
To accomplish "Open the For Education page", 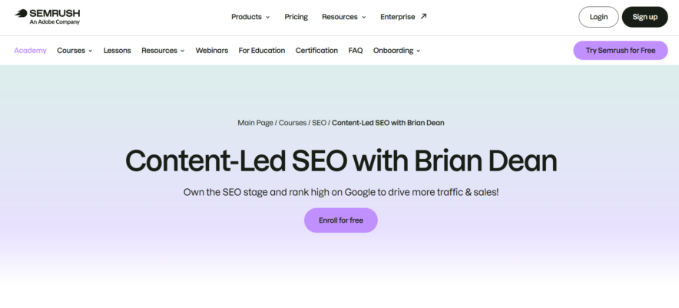I will pos(262,51).
